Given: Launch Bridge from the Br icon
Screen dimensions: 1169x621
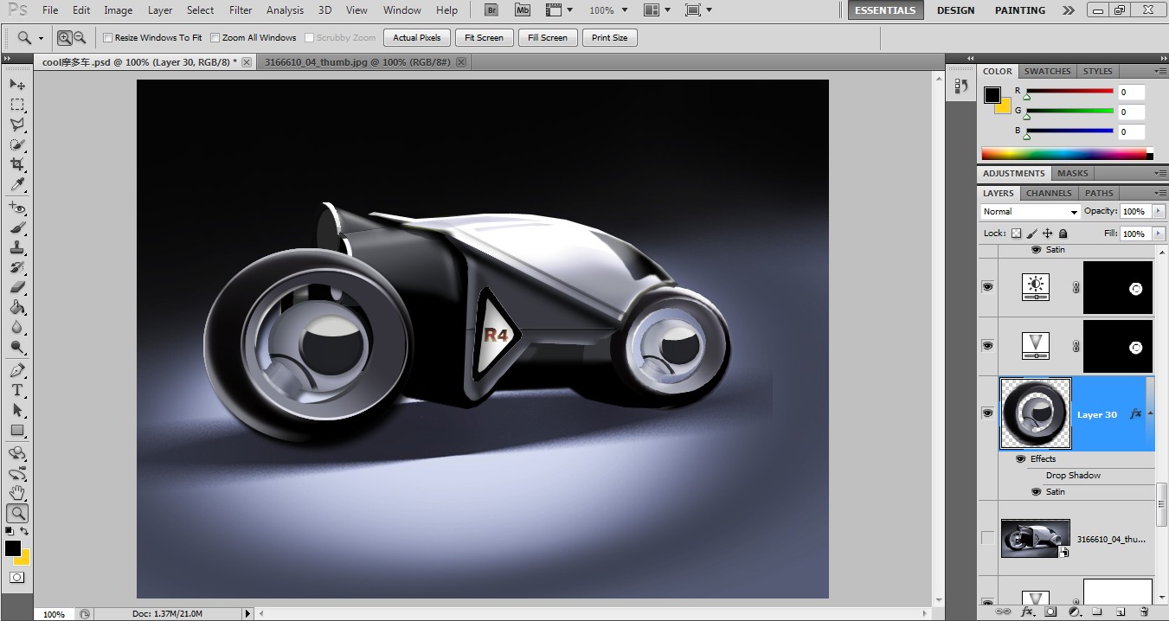Looking at the screenshot, I should coord(491,10).
